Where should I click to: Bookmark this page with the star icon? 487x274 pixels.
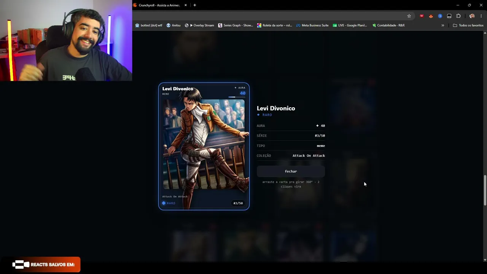409,16
